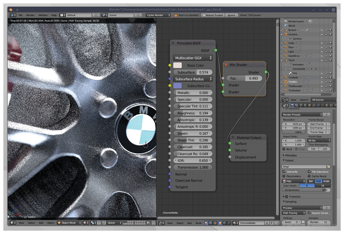Collapse the Principled BSDF node triangle
Image resolution: width=344 pixels, height=234 pixels.
coord(173,43)
